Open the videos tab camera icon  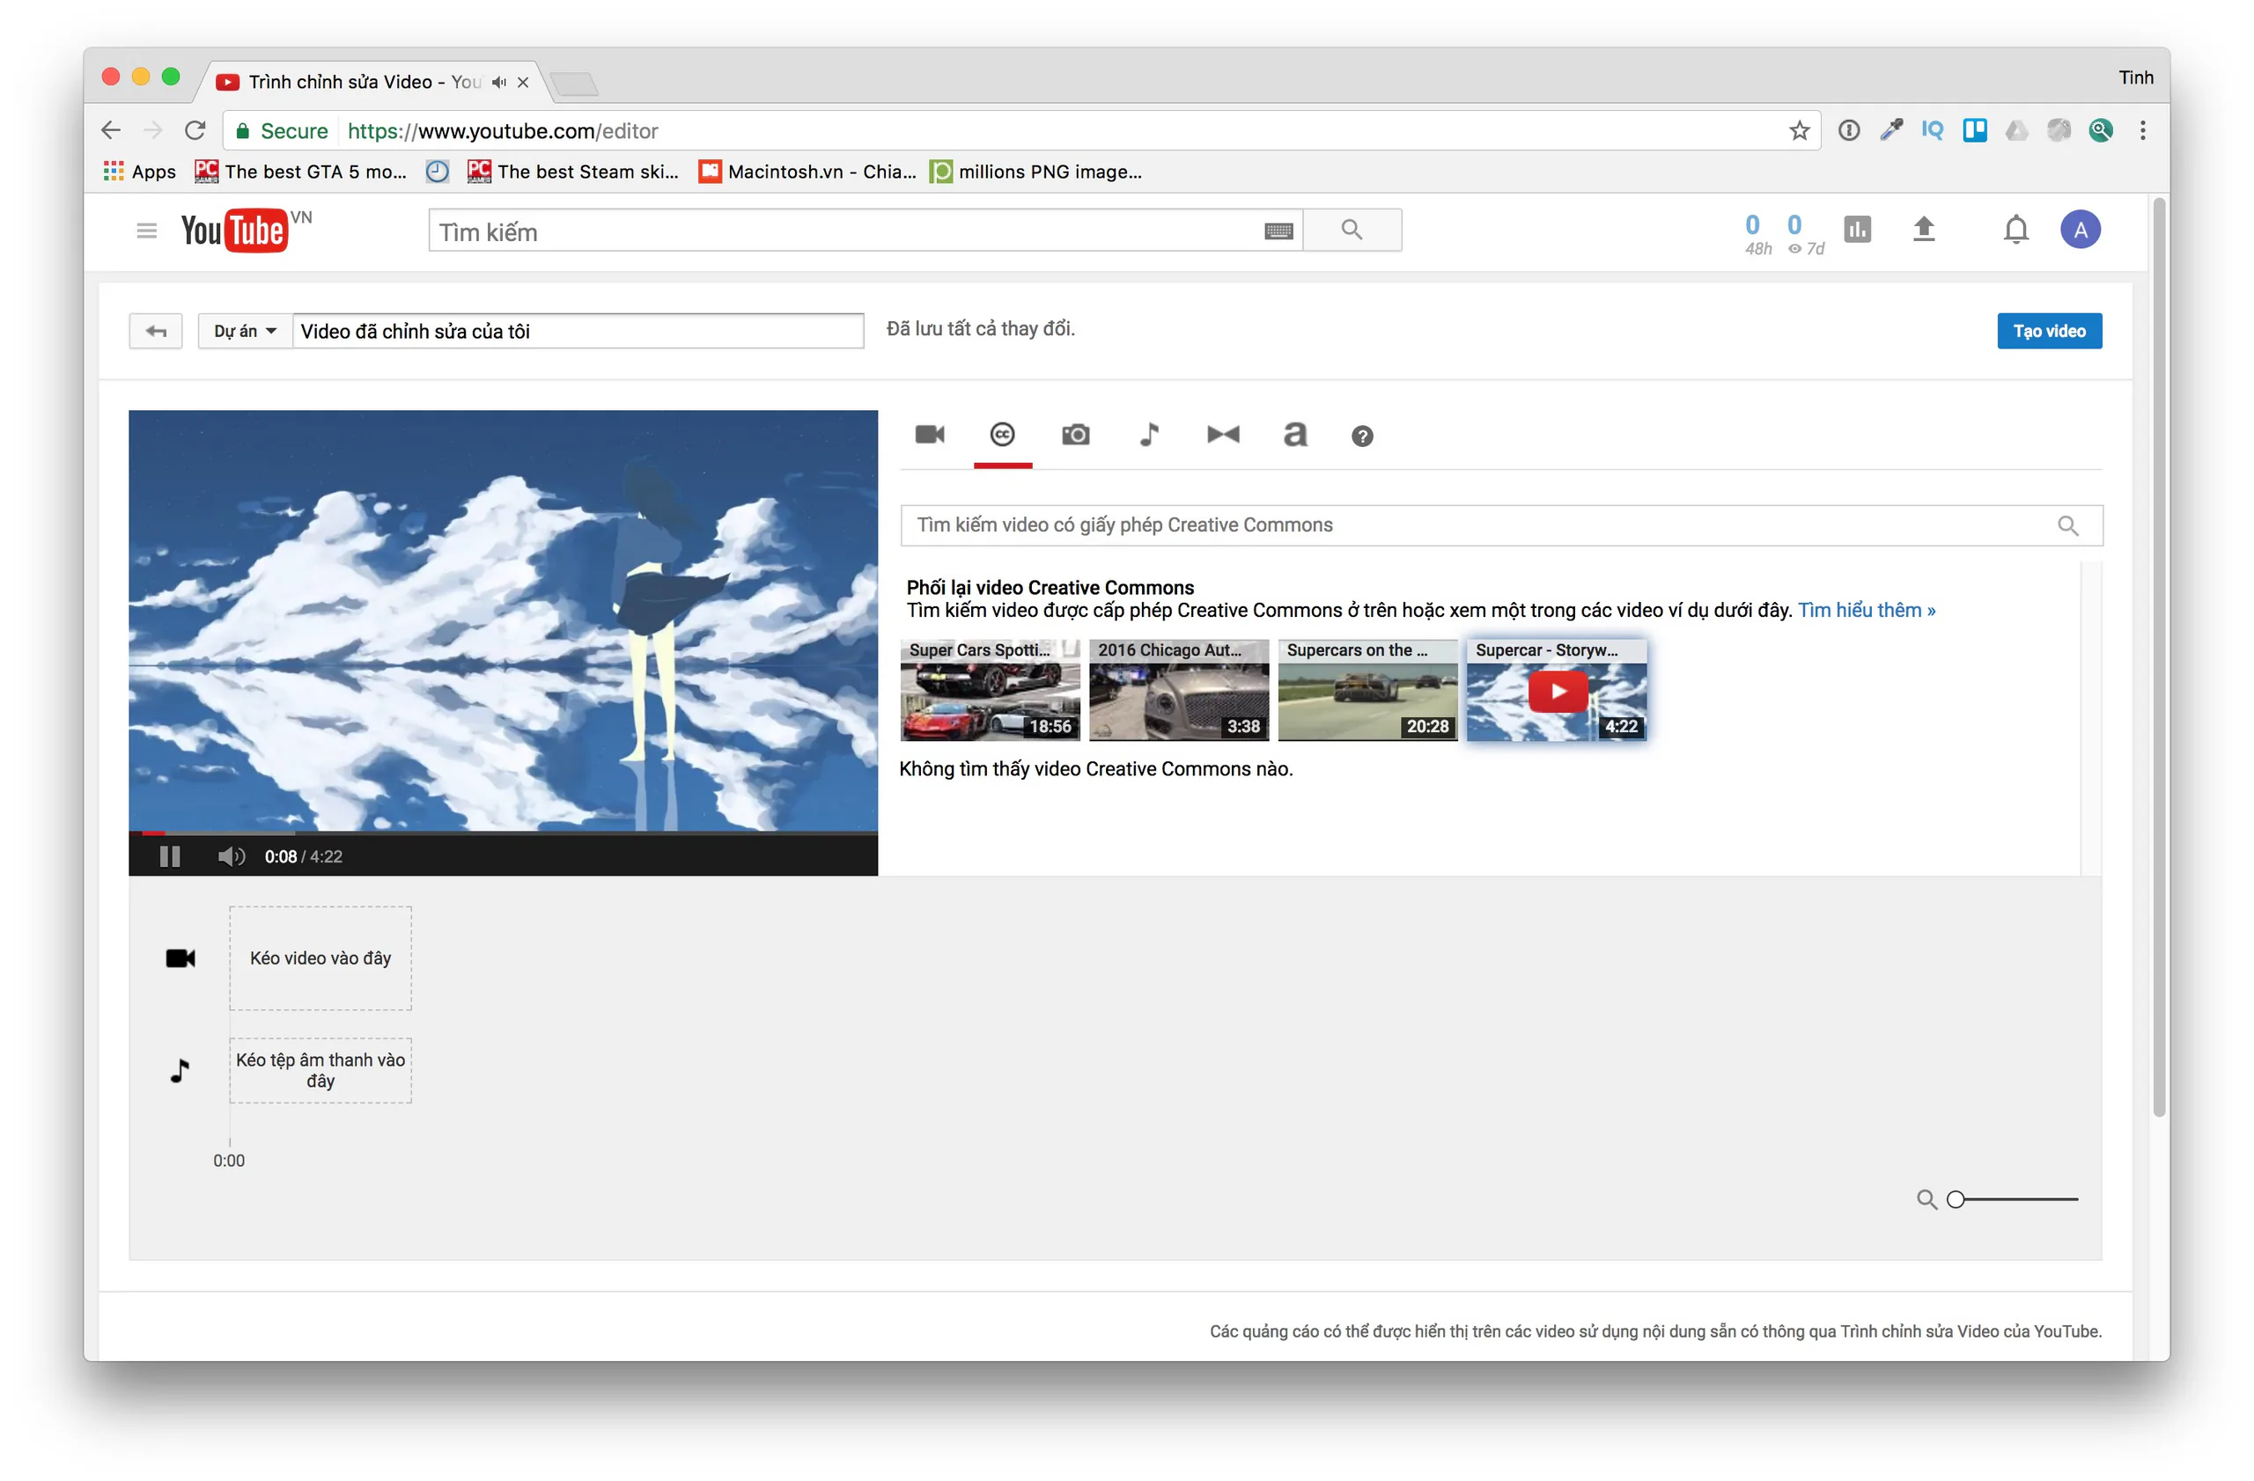pos(929,435)
